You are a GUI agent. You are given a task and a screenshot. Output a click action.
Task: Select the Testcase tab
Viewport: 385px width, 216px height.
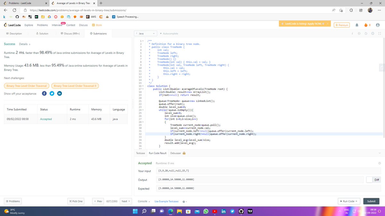pyautogui.click(x=141, y=153)
